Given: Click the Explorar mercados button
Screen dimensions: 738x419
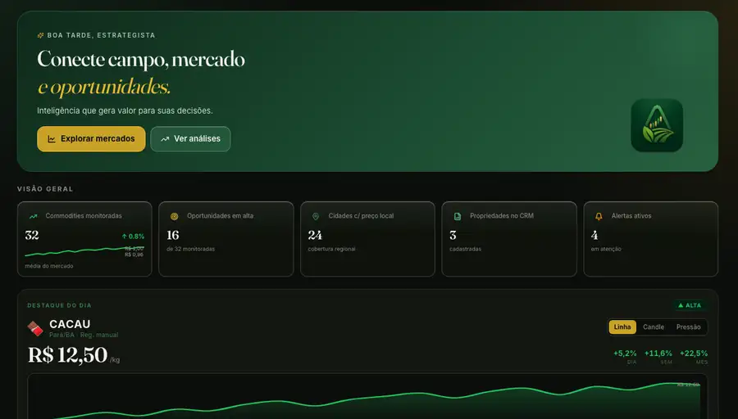Looking at the screenshot, I should point(91,139).
